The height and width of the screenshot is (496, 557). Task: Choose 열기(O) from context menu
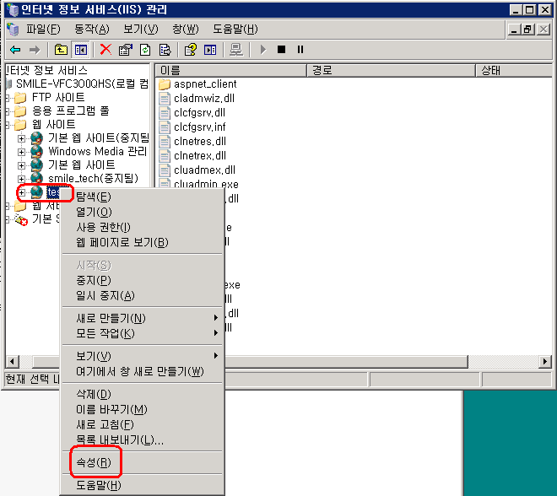[x=142, y=212]
